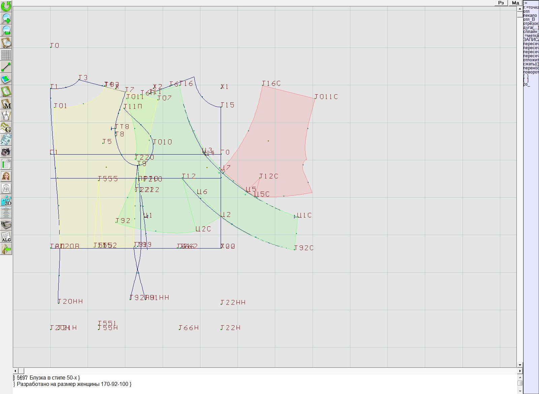This screenshot has height=394, width=539.
Task: Open the ALG algorithm document icon
Action: coord(6,237)
